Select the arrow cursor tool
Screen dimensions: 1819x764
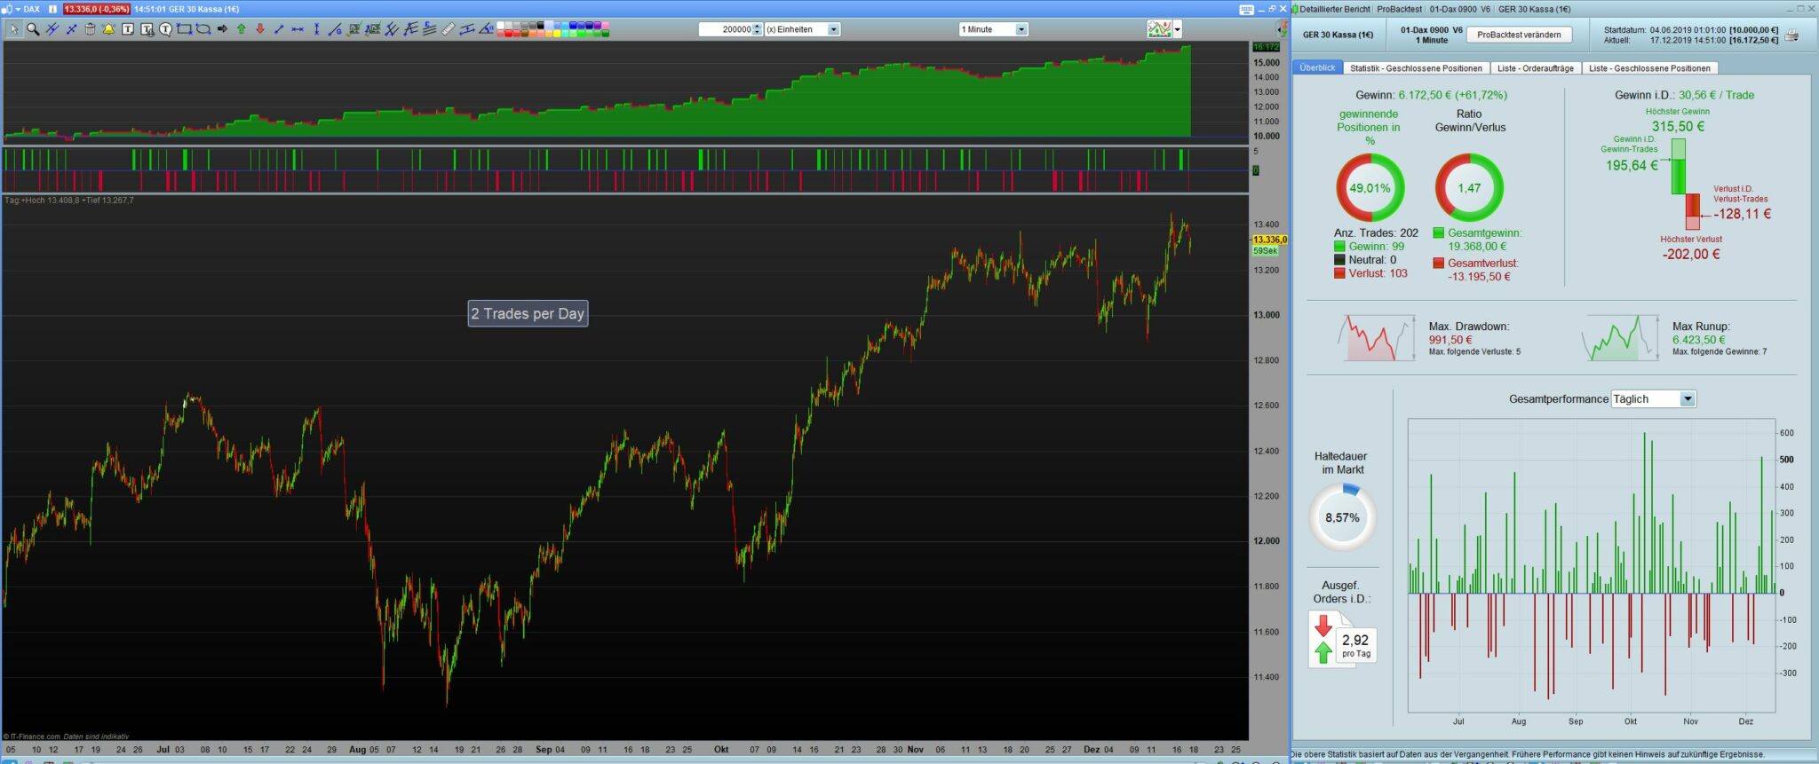coord(13,29)
